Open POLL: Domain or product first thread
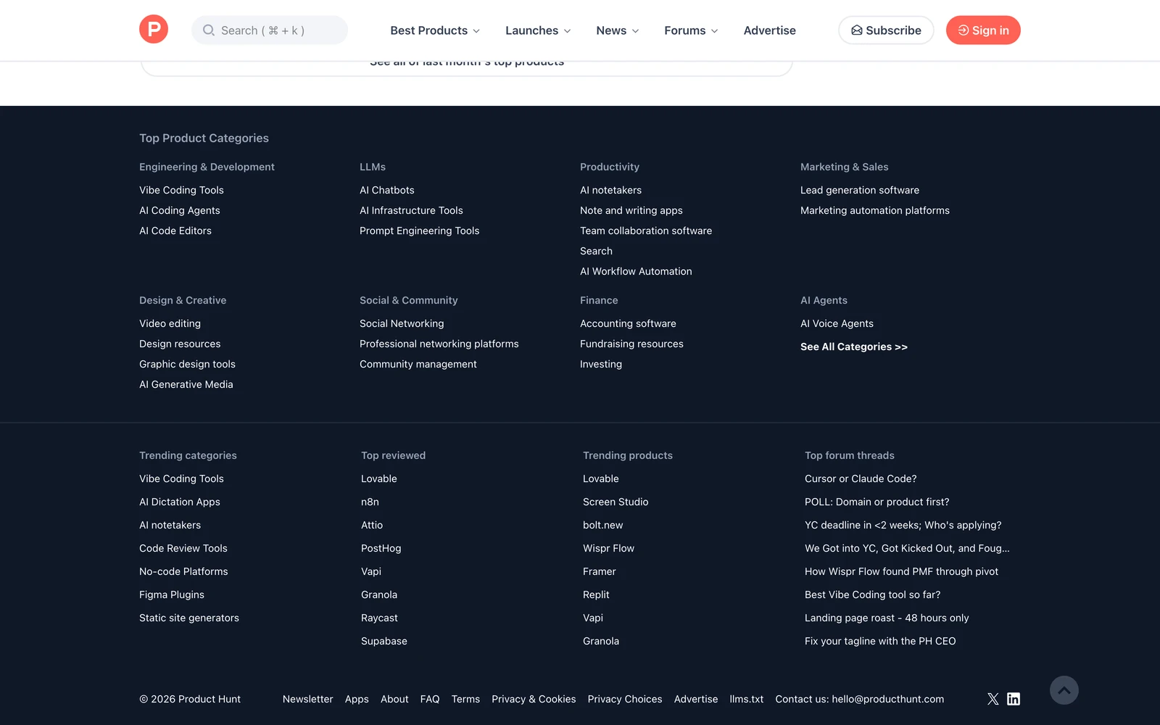 coord(877,502)
